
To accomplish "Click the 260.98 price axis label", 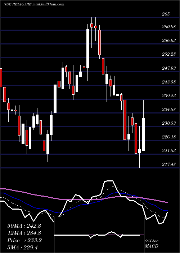I will point(169,27).
